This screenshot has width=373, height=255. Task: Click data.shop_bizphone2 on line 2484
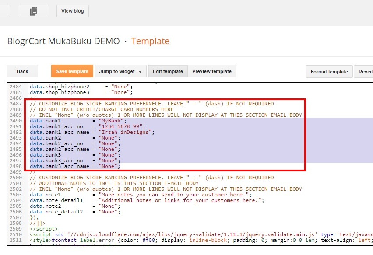click(x=60, y=87)
